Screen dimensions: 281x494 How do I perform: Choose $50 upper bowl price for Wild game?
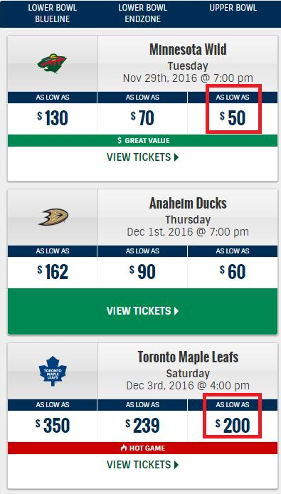[233, 118]
